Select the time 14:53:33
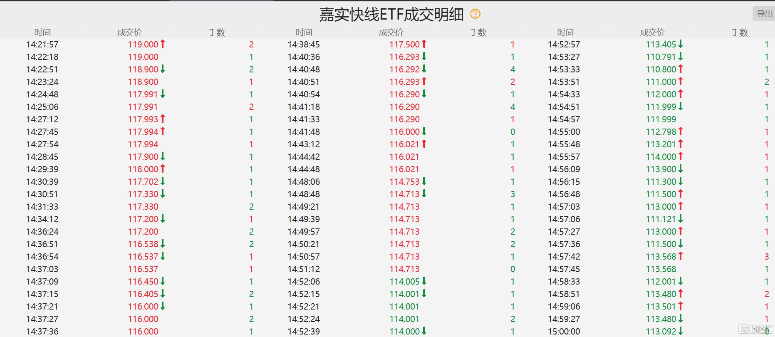 (x=564, y=69)
